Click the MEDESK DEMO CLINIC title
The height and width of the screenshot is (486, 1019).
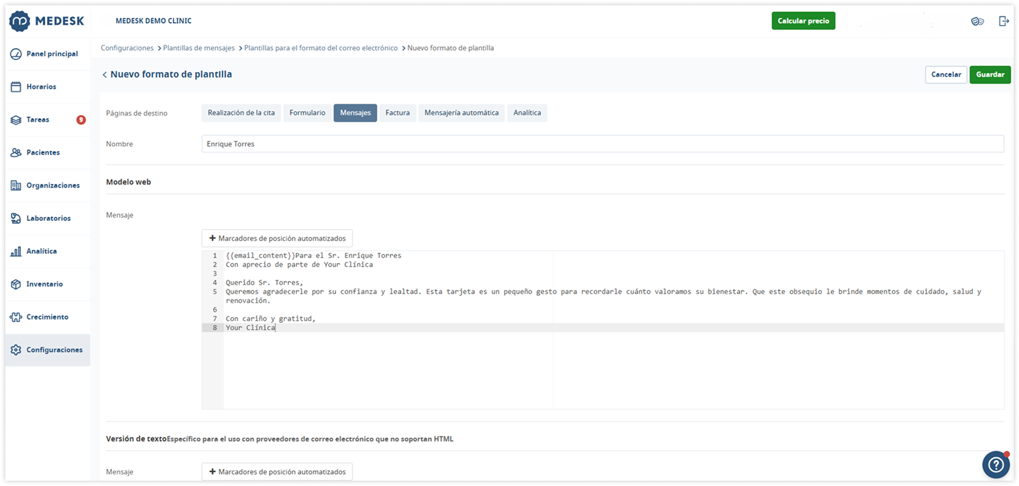pyautogui.click(x=153, y=21)
